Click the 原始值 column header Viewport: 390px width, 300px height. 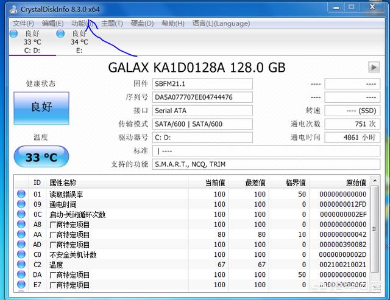[x=355, y=183]
